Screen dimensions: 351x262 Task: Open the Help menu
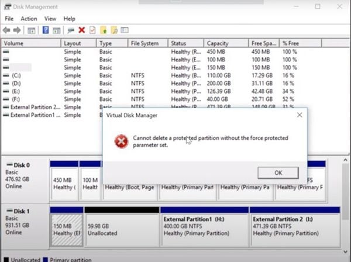tap(69, 19)
